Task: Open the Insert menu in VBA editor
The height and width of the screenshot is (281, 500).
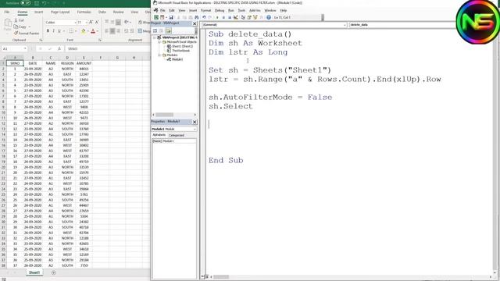Action: 193,10
